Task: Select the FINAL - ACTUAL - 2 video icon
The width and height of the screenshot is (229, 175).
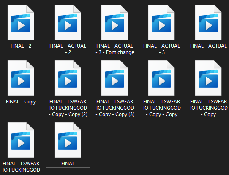Action: coord(68,22)
